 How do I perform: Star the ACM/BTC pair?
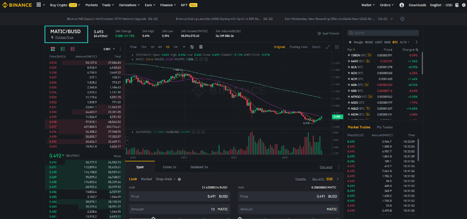349,79
